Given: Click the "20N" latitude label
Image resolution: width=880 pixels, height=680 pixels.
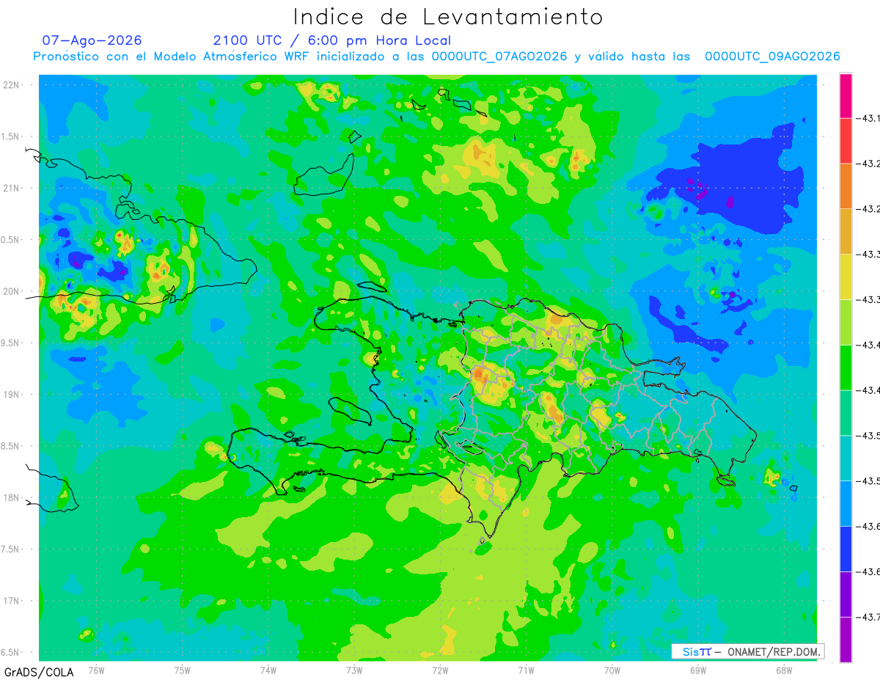Looking at the screenshot, I should point(12,291).
